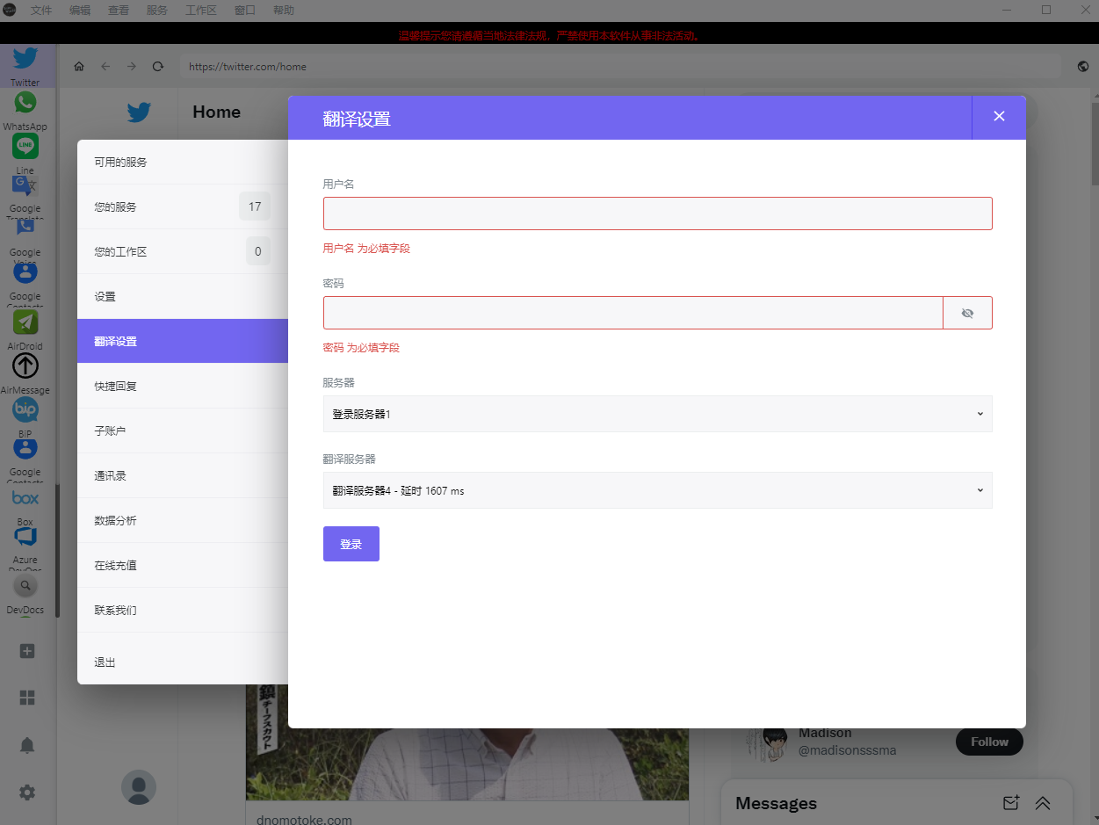The image size is (1099, 825).
Task: Open the Box service icon
Action: click(x=25, y=498)
